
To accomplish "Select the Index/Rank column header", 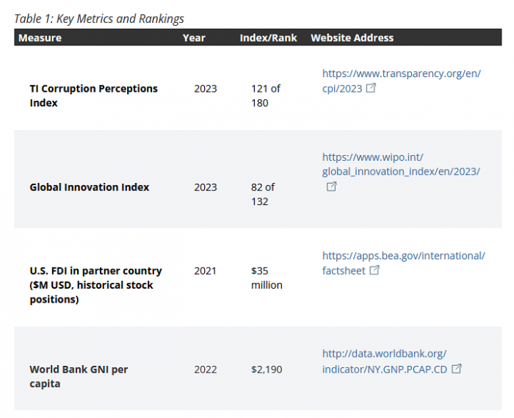I will pyautogui.click(x=268, y=37).
